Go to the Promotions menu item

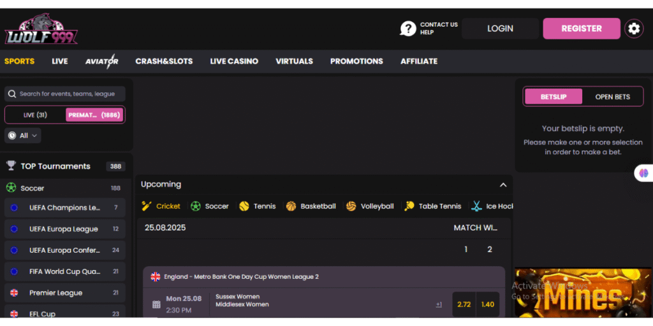tap(356, 61)
